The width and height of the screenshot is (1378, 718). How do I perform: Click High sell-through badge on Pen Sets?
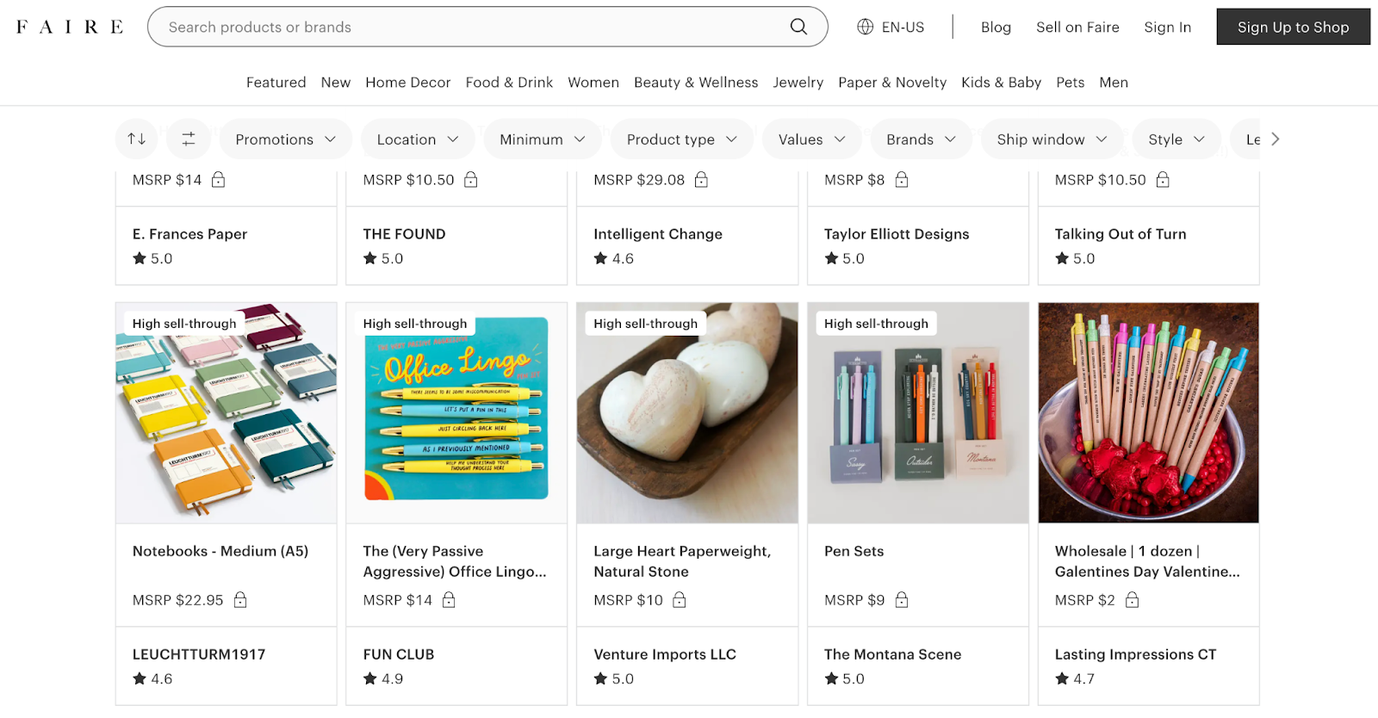(x=876, y=324)
